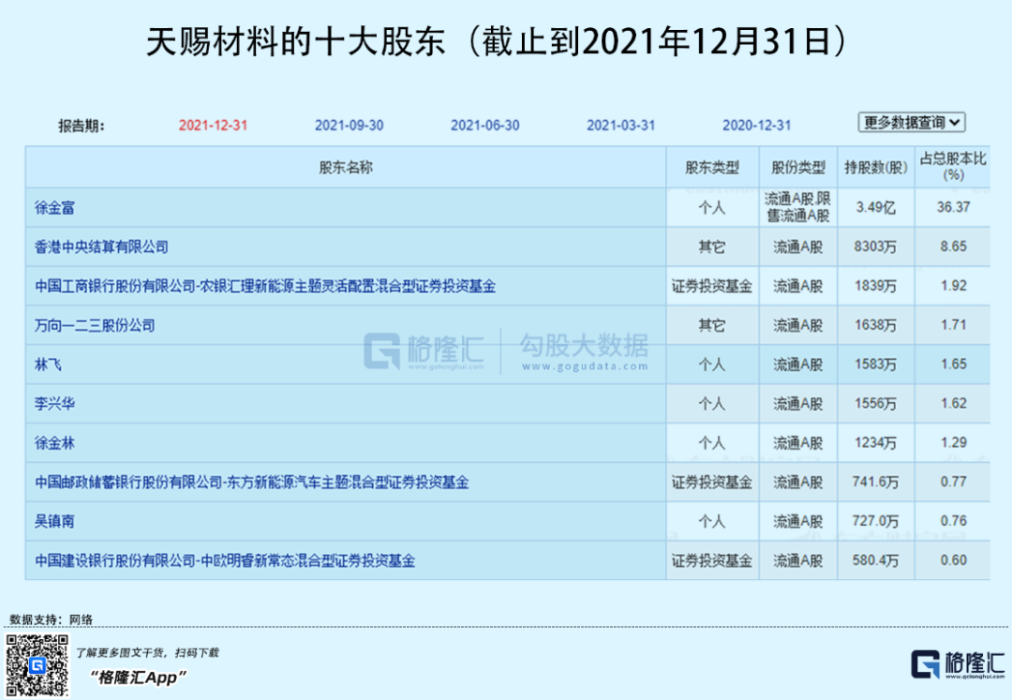Click the 股份类型 column header
The width and height of the screenshot is (1012, 700).
click(x=798, y=168)
